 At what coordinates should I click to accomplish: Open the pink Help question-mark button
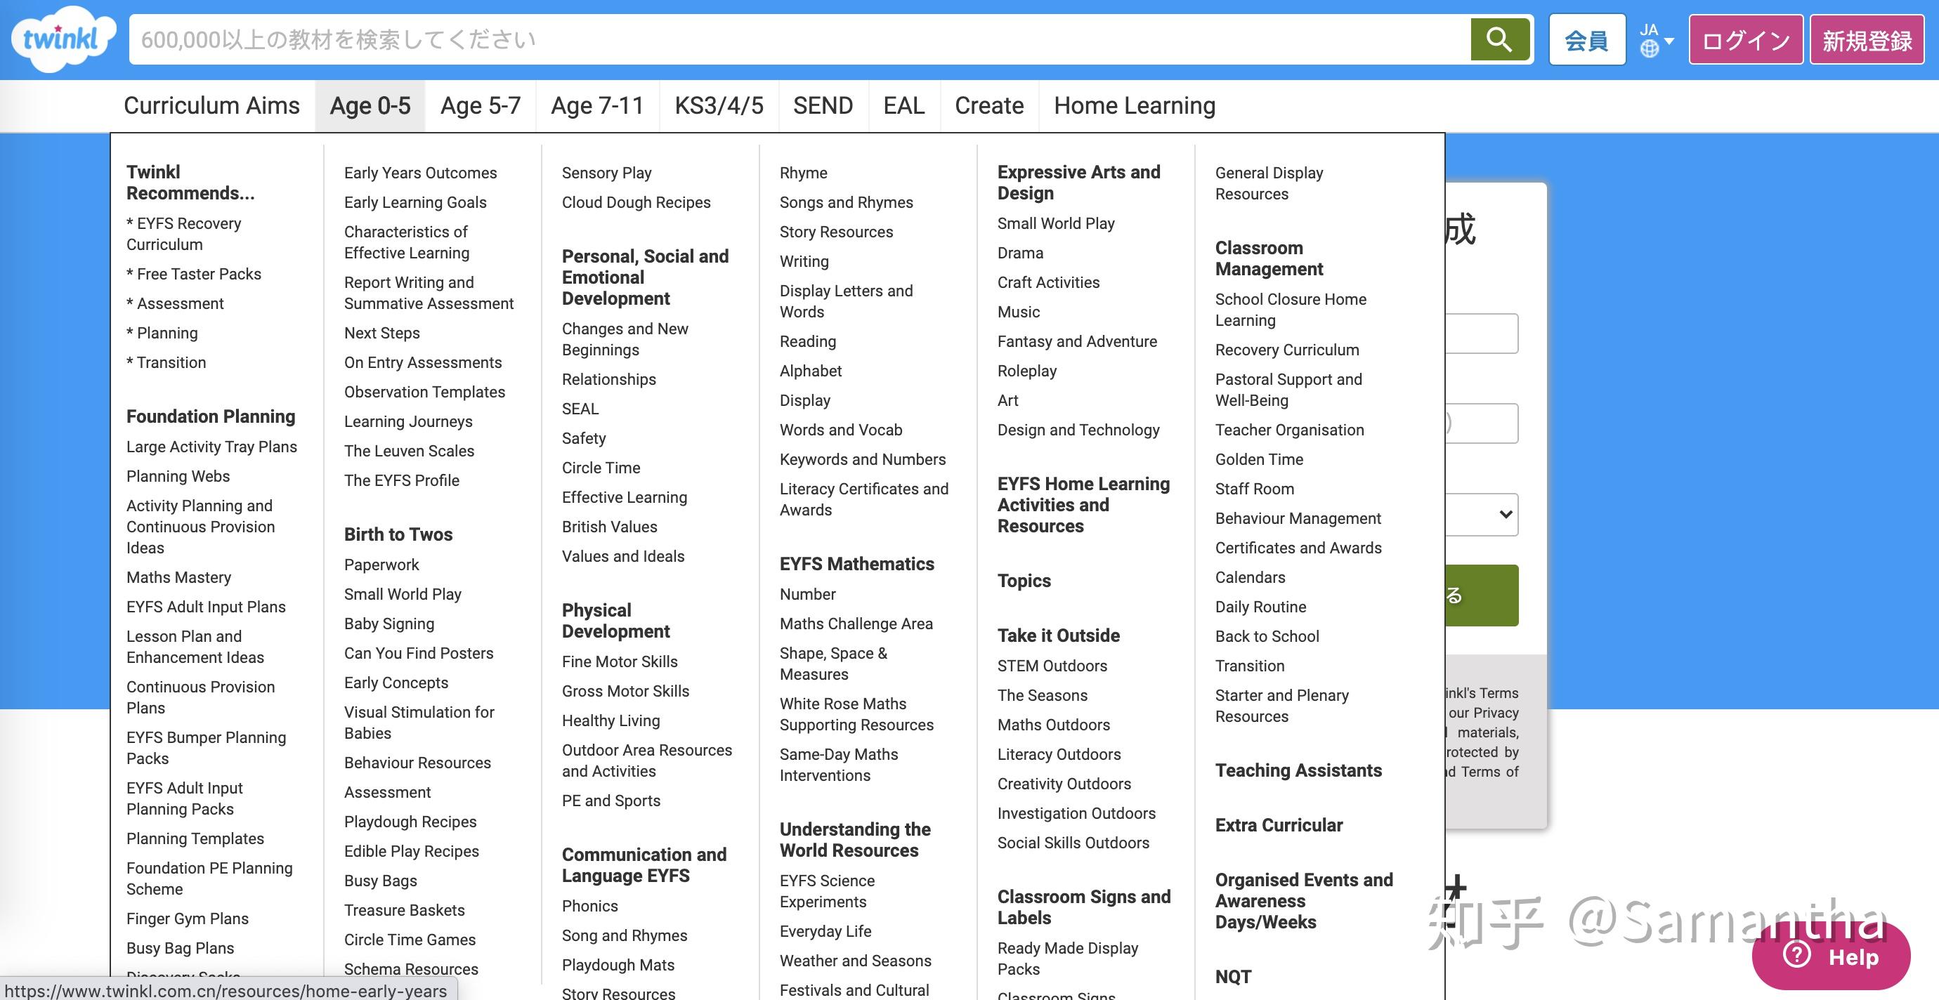click(1830, 956)
